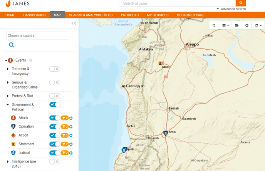This screenshot has height=171, width=265.
Task: Collapse the Events section arrow
Action: coord(6,60)
